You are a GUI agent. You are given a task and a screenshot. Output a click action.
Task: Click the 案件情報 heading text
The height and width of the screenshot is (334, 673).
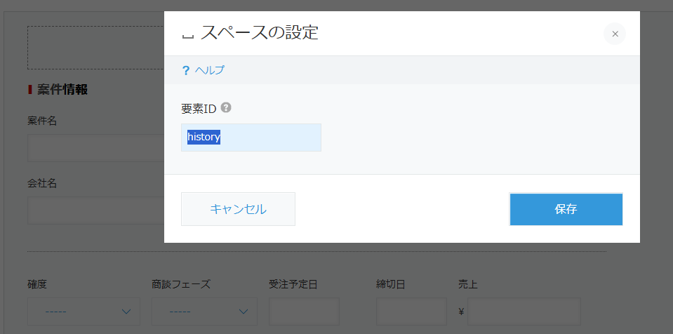click(62, 90)
